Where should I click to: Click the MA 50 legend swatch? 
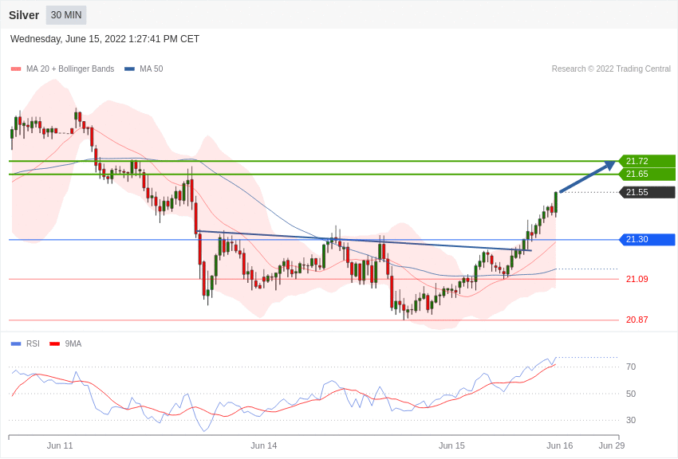tap(129, 69)
